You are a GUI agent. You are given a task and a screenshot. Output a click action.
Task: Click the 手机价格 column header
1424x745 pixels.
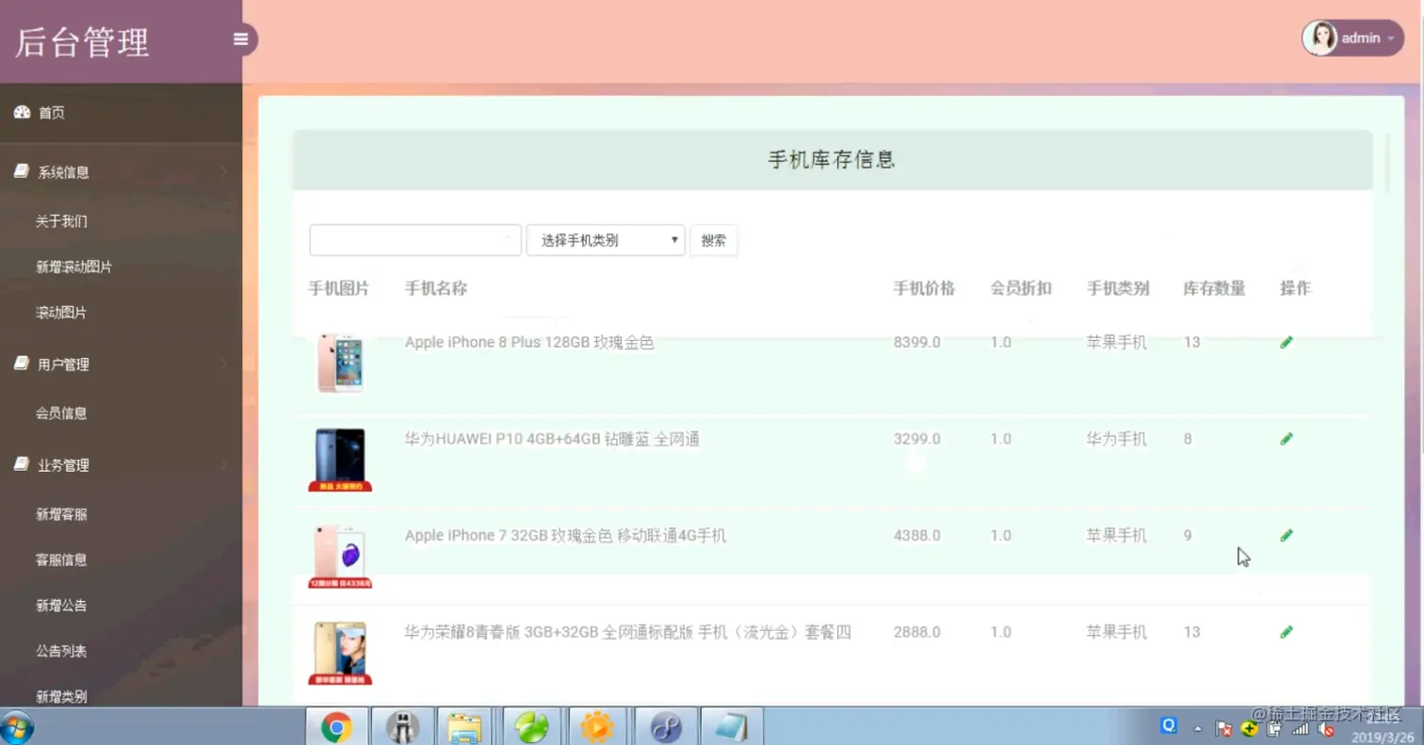[924, 288]
